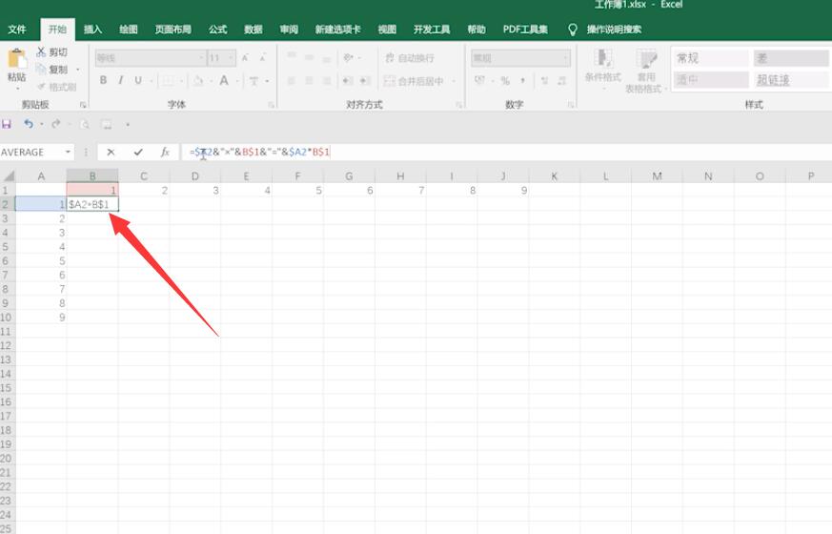Click the Insert Function fx icon
832x534 pixels.
coord(165,153)
